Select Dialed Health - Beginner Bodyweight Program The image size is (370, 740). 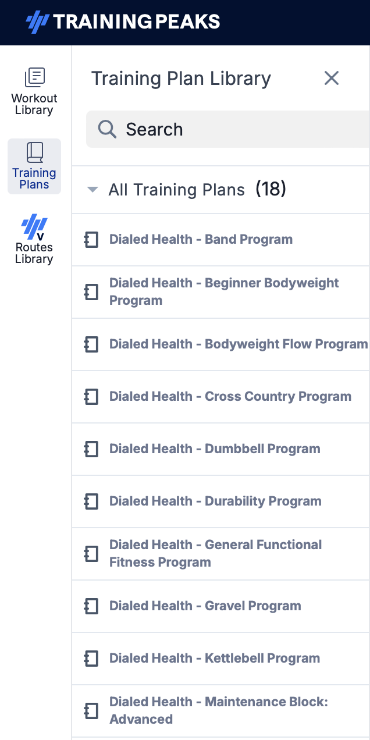pyautogui.click(x=224, y=291)
